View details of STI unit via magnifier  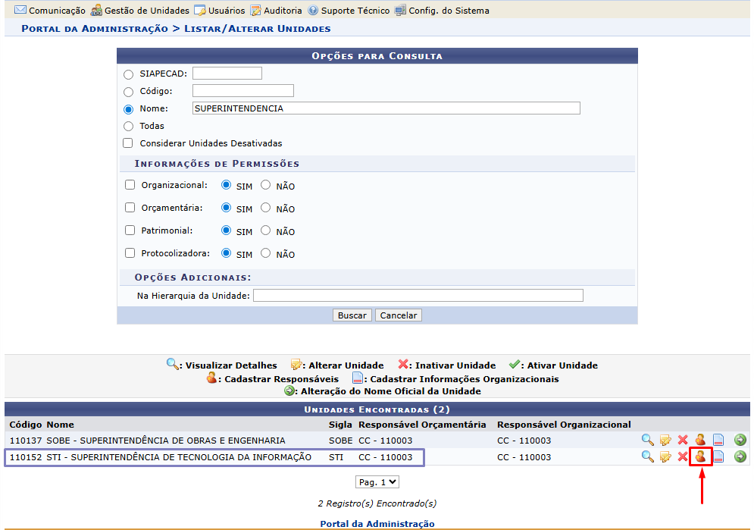click(647, 456)
